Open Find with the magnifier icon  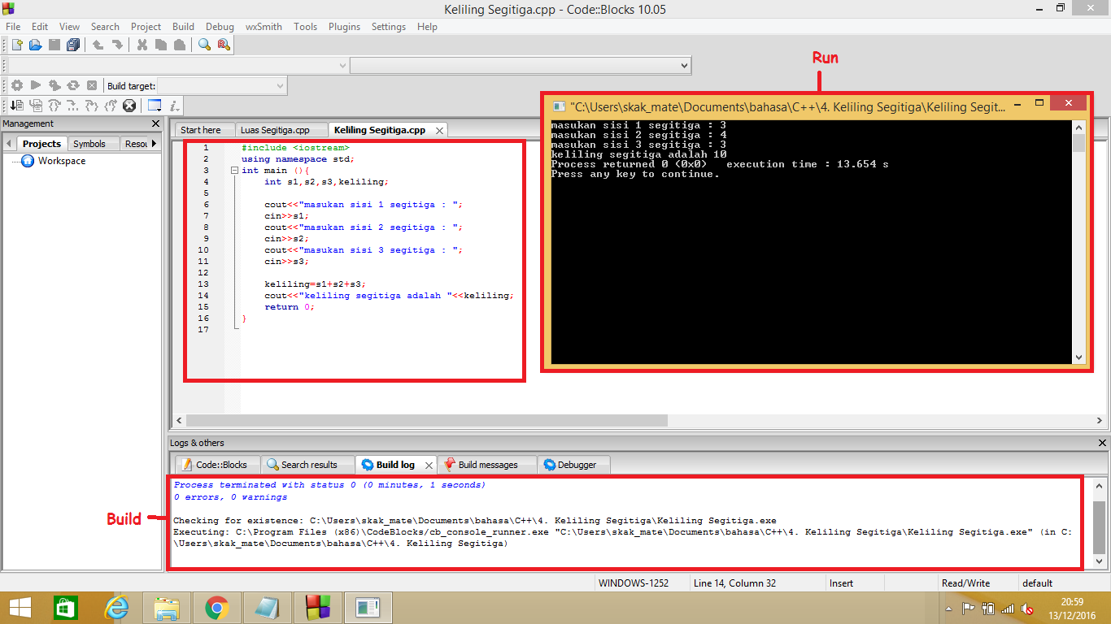204,45
